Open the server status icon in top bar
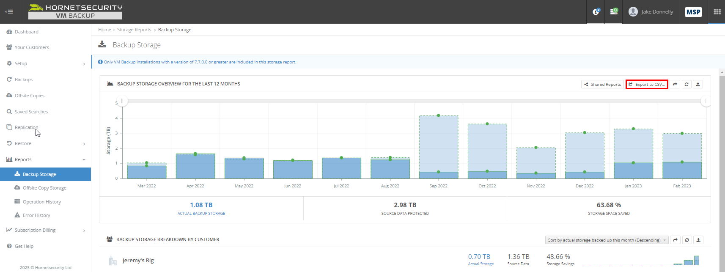 pos(614,11)
